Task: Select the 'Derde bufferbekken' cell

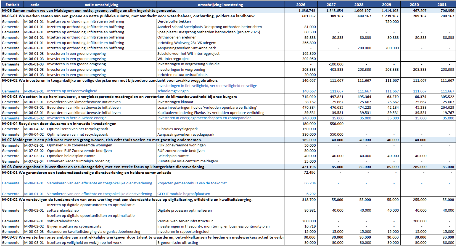Action: tap(174, 21)
